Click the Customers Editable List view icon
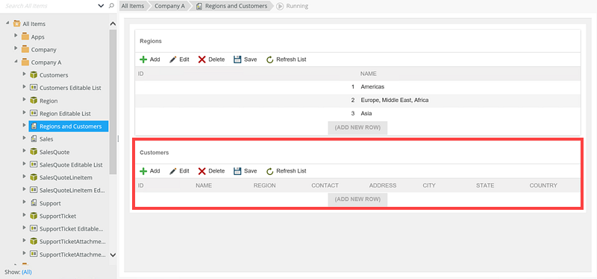 pyautogui.click(x=34, y=87)
